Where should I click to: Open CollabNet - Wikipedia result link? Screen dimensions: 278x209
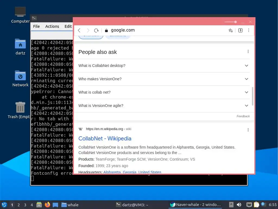pyautogui.click(x=105, y=139)
